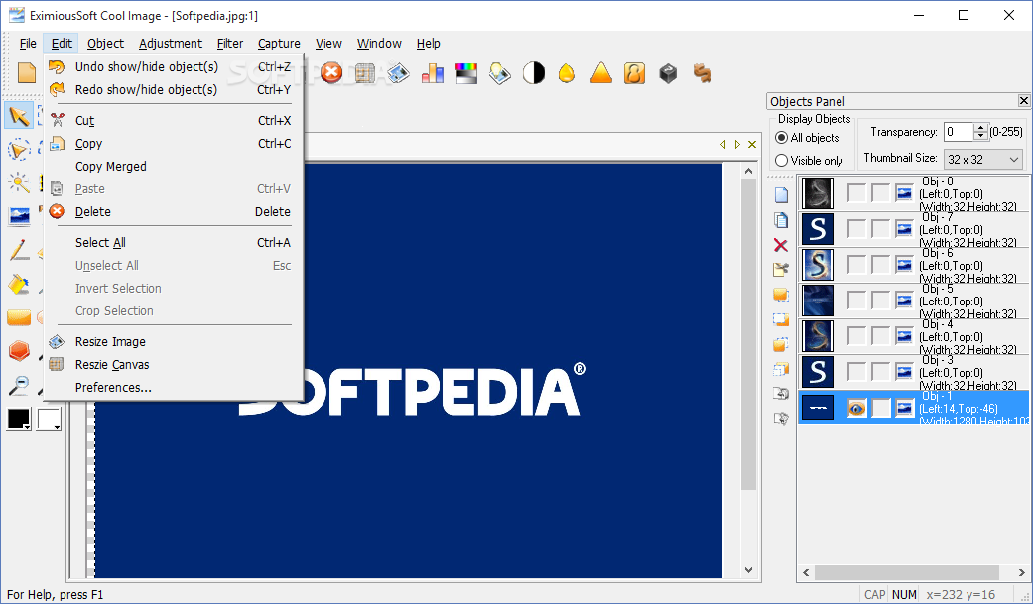Open the Filter menu

click(230, 44)
